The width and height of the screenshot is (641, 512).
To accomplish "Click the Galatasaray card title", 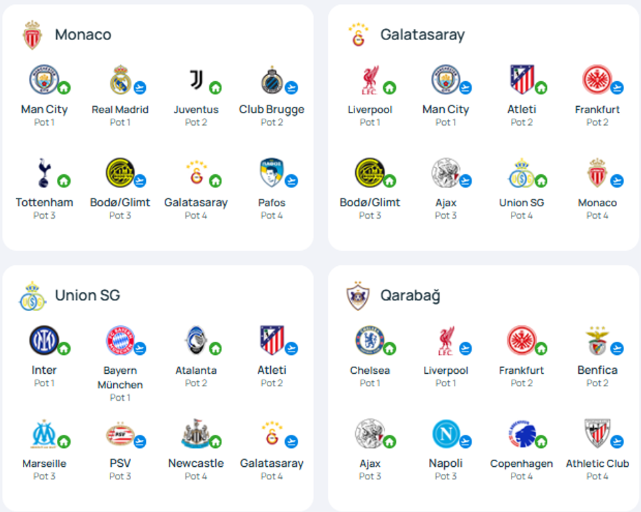I will point(422,35).
